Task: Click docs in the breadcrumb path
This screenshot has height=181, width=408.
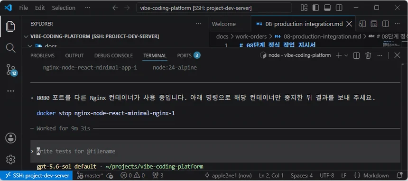Action: (x=222, y=36)
